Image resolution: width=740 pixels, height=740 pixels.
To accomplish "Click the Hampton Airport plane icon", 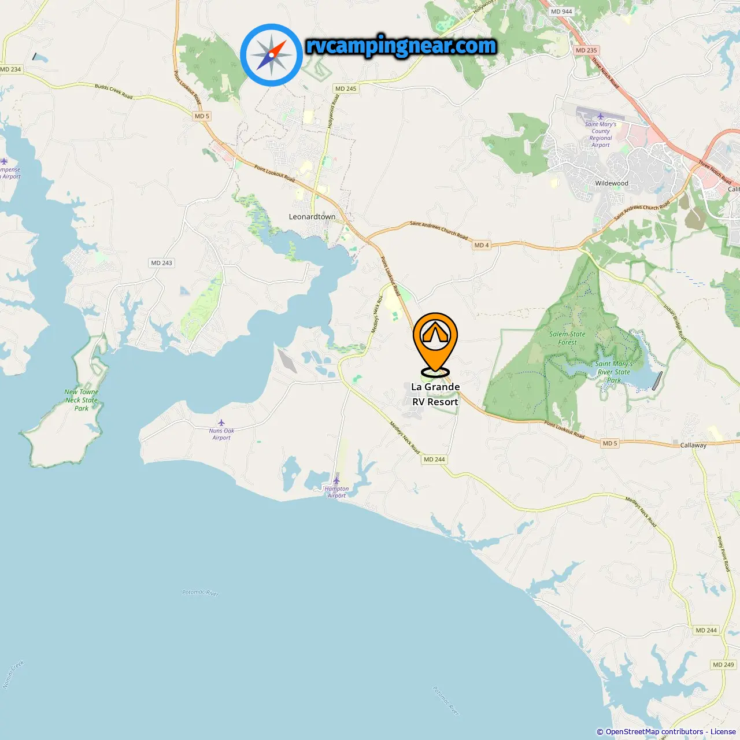I will tap(336, 480).
